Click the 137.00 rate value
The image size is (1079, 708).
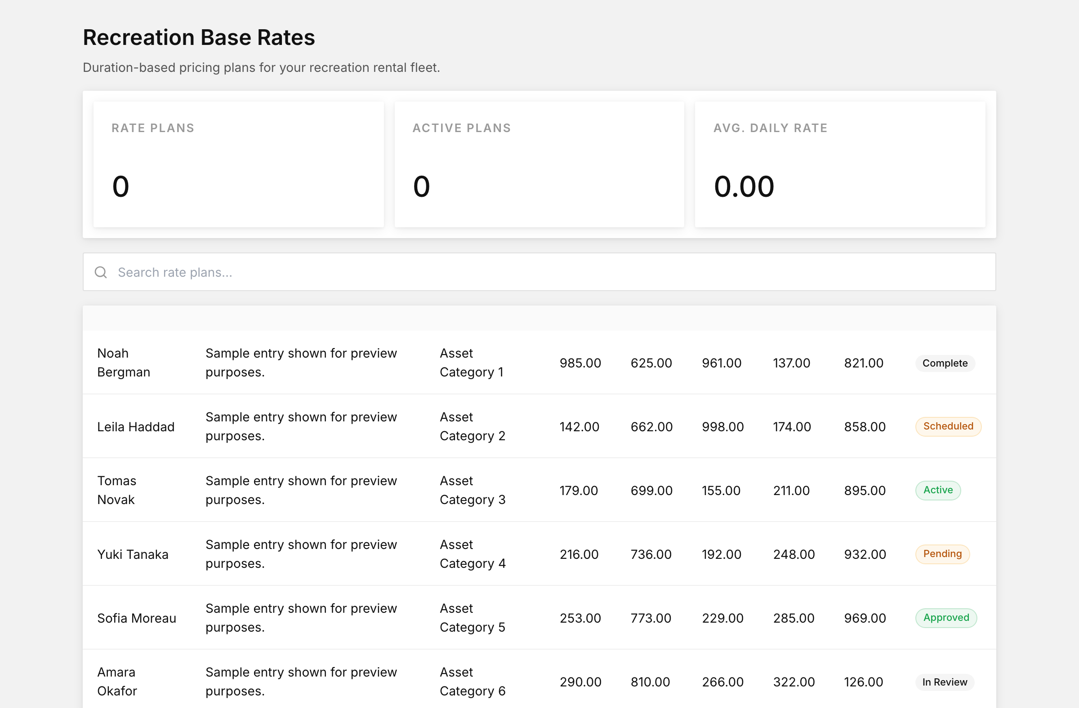792,363
